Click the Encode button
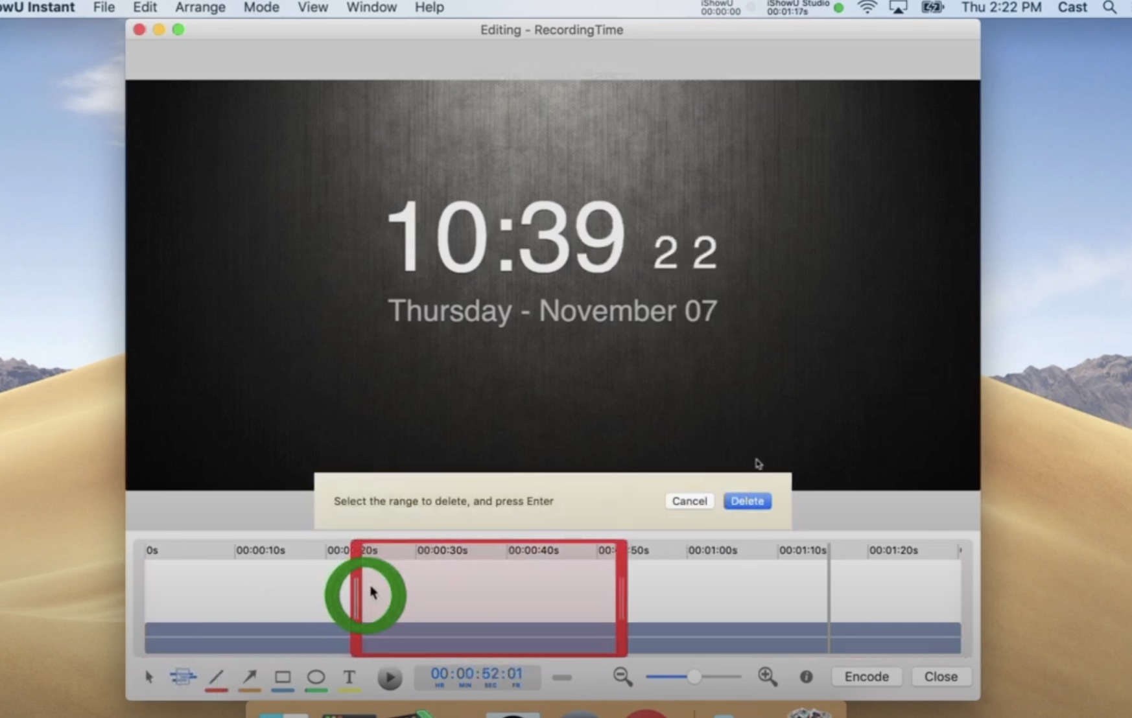The height and width of the screenshot is (718, 1132). point(866,677)
